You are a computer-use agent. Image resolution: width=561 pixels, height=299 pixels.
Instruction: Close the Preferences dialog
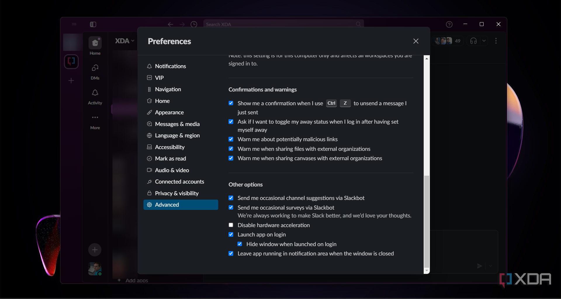416,41
